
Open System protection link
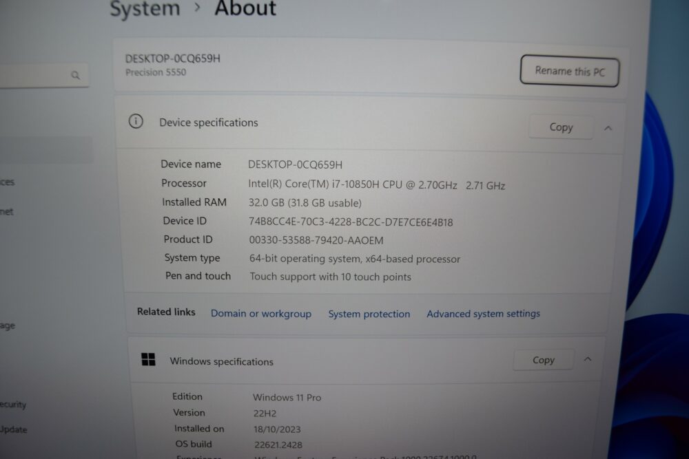(369, 314)
